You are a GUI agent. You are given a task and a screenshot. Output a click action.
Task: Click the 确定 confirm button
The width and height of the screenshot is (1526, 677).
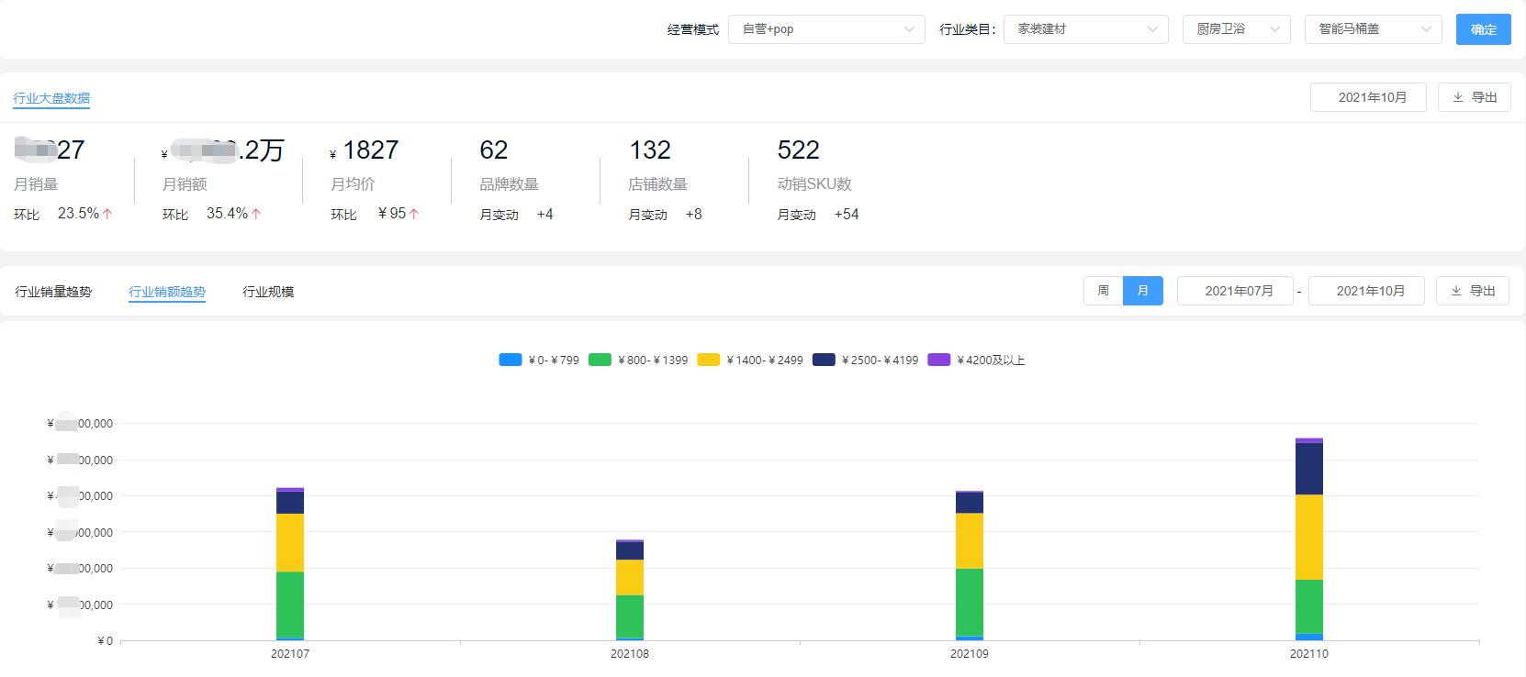click(x=1483, y=29)
